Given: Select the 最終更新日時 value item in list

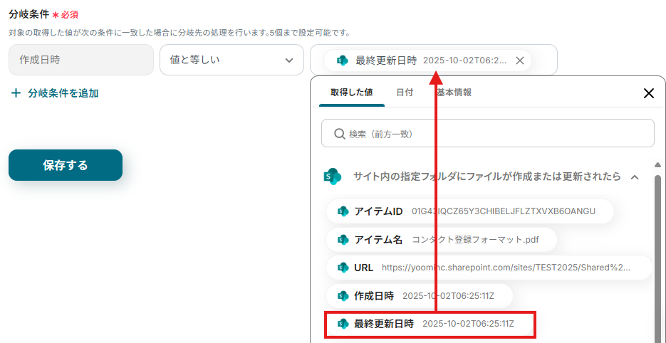Looking at the screenshot, I should coord(430,324).
